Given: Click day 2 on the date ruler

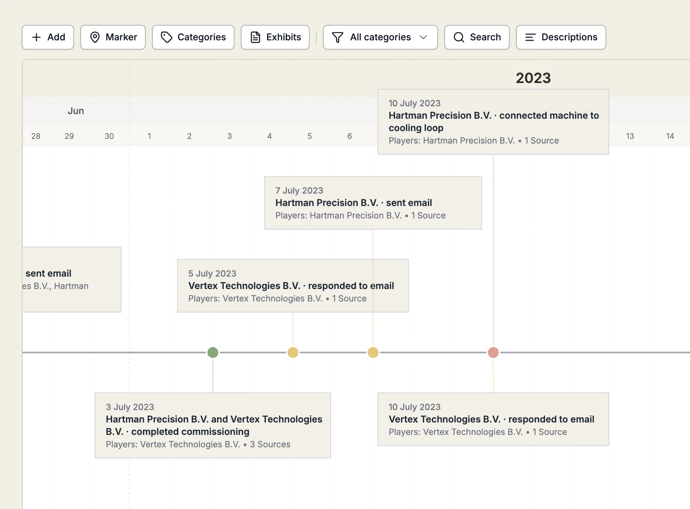Looking at the screenshot, I should click(x=189, y=136).
